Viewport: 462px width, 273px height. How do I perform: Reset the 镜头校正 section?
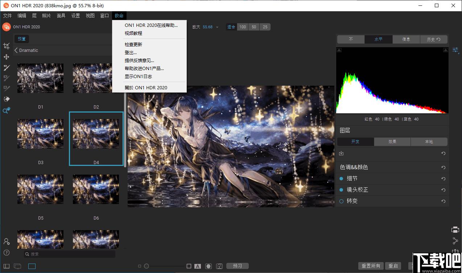(x=443, y=190)
